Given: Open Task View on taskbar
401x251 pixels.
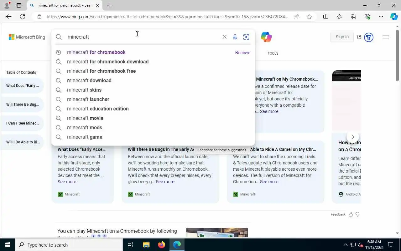Looking at the screenshot, I should pyautogui.click(x=130, y=245).
